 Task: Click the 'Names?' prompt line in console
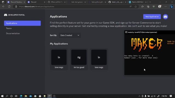coord(141,58)
